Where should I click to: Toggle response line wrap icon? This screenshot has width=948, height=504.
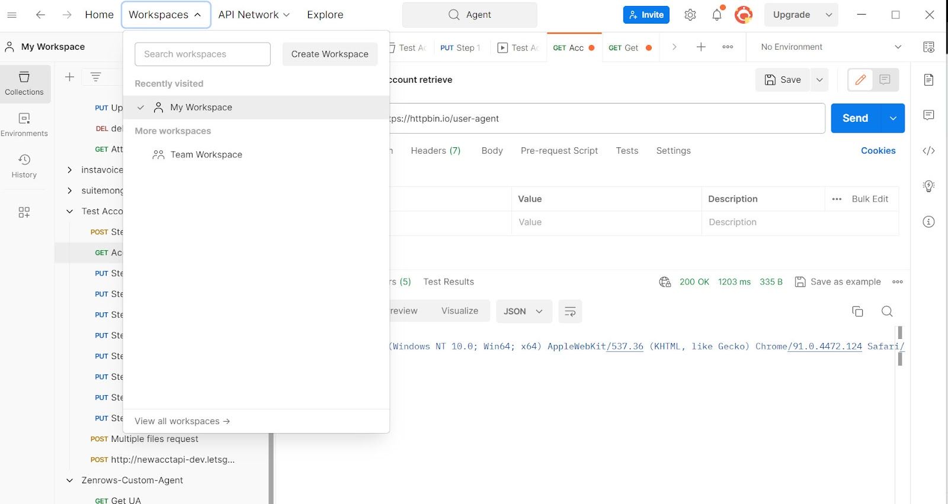click(570, 311)
